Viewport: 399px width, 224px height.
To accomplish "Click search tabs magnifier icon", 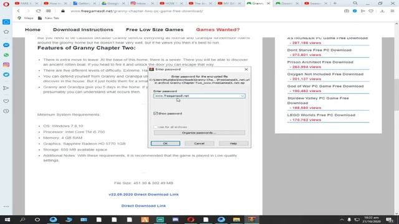I will point(355,3).
